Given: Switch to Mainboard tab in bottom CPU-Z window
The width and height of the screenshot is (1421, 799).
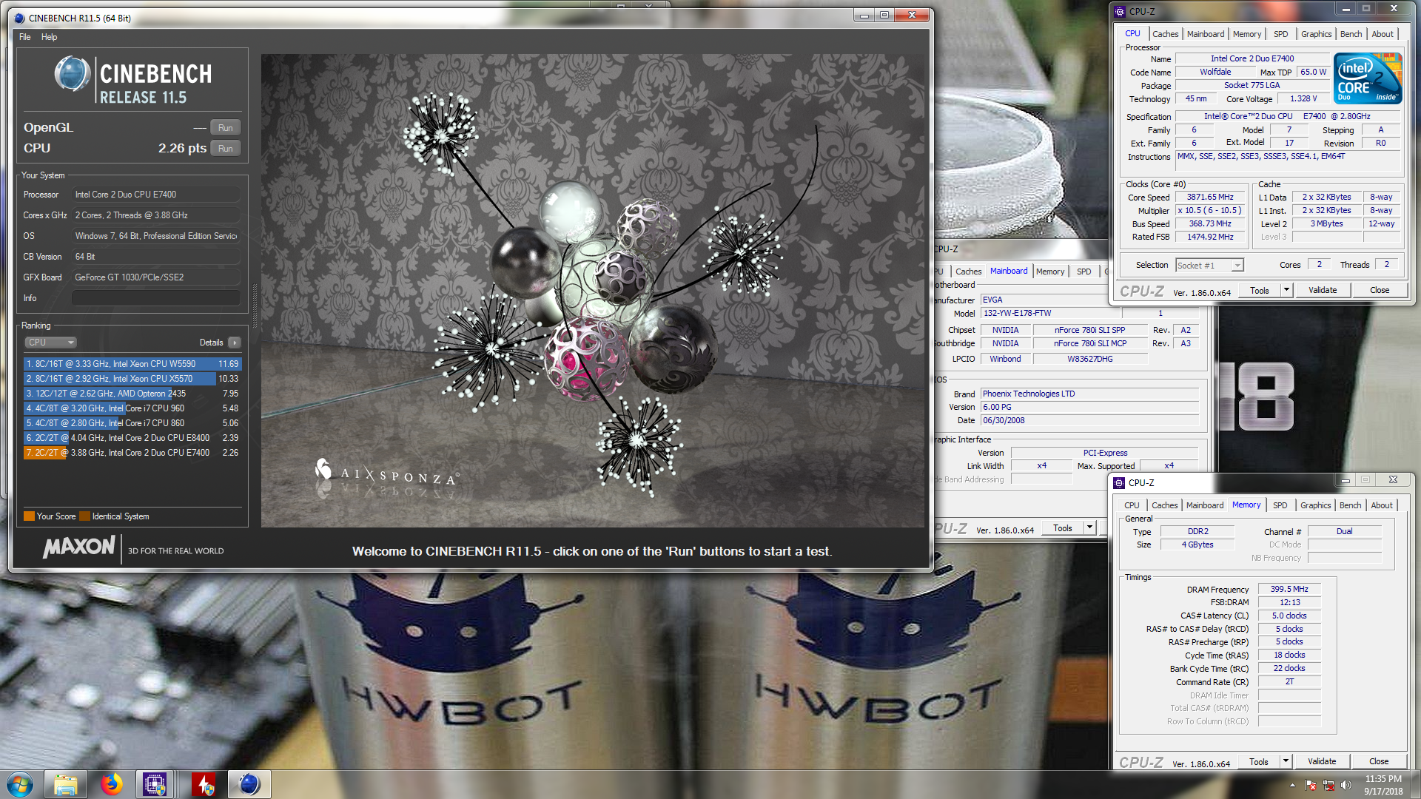Looking at the screenshot, I should (1205, 505).
